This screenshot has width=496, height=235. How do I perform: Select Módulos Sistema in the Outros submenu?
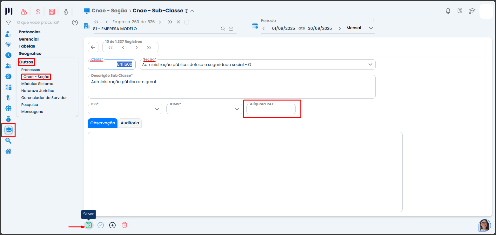pos(37,84)
